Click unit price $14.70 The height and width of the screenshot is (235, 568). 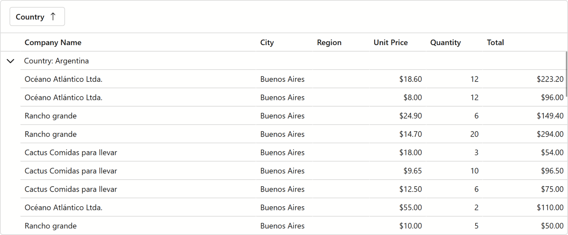pos(410,134)
